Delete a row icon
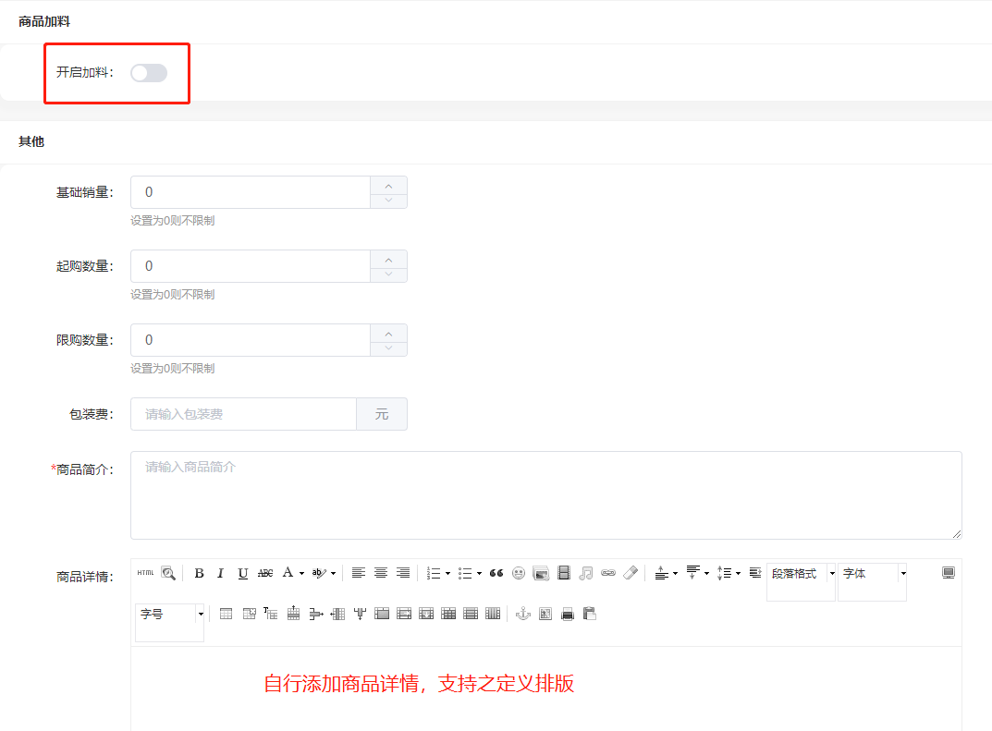Image resolution: width=992 pixels, height=731 pixels. [315, 614]
